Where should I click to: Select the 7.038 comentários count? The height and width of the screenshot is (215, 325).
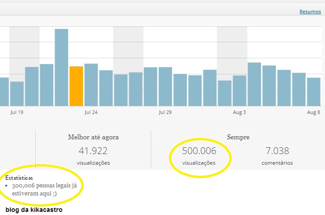277,150
